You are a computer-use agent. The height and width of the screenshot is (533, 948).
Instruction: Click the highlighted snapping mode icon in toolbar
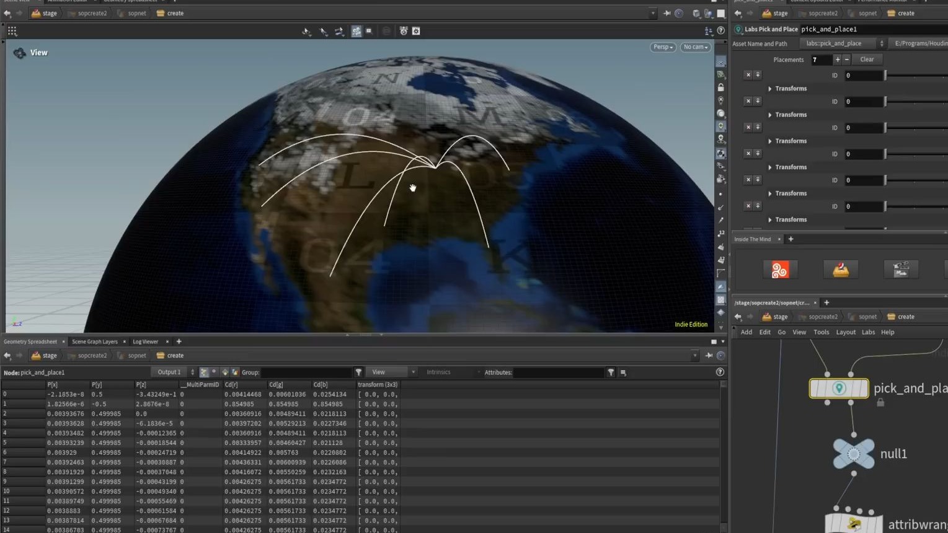(357, 31)
